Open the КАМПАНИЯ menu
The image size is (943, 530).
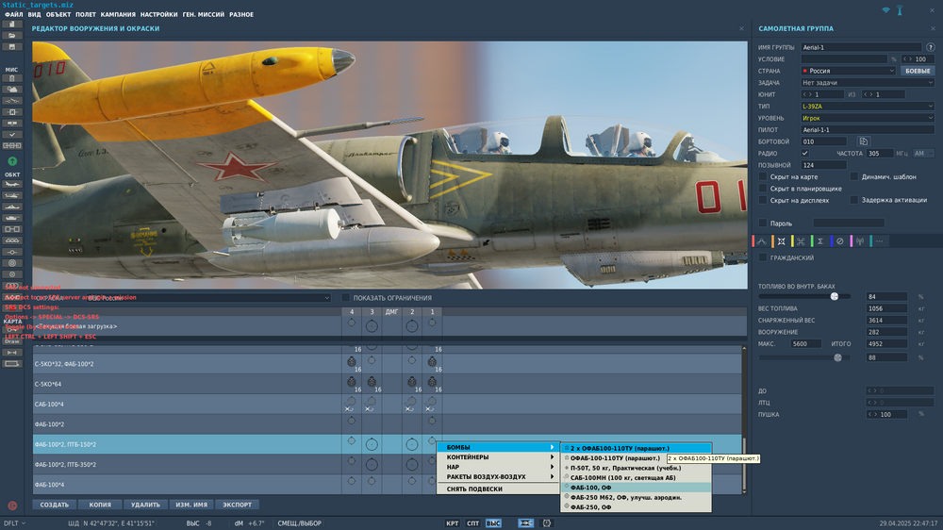(x=118, y=15)
